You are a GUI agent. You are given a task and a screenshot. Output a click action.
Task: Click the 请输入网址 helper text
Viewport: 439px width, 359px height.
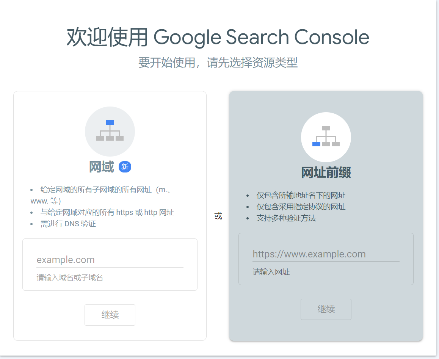point(271,272)
